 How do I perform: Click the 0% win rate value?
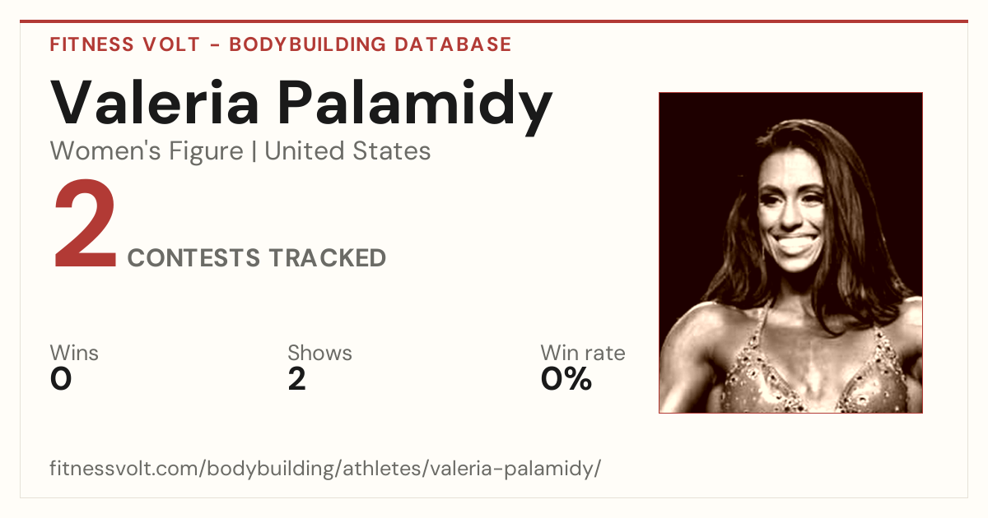(x=566, y=379)
